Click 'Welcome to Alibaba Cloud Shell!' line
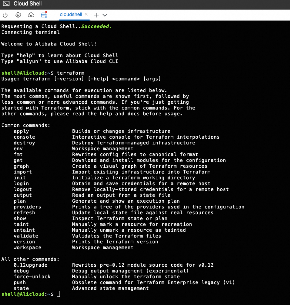Image resolution: width=290 pixels, height=305 pixels. (49, 44)
